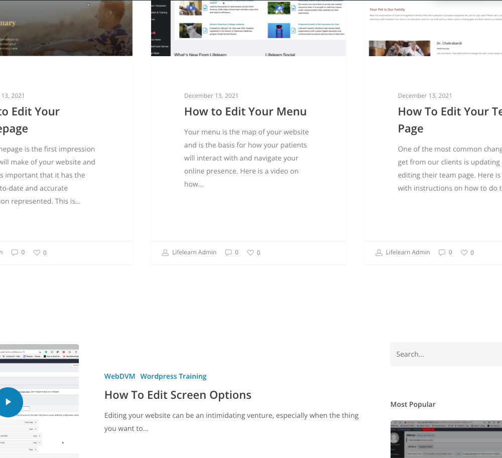Click the Lifelearn Admin author on Menu card
This screenshot has width=502, height=458.
tap(194, 252)
